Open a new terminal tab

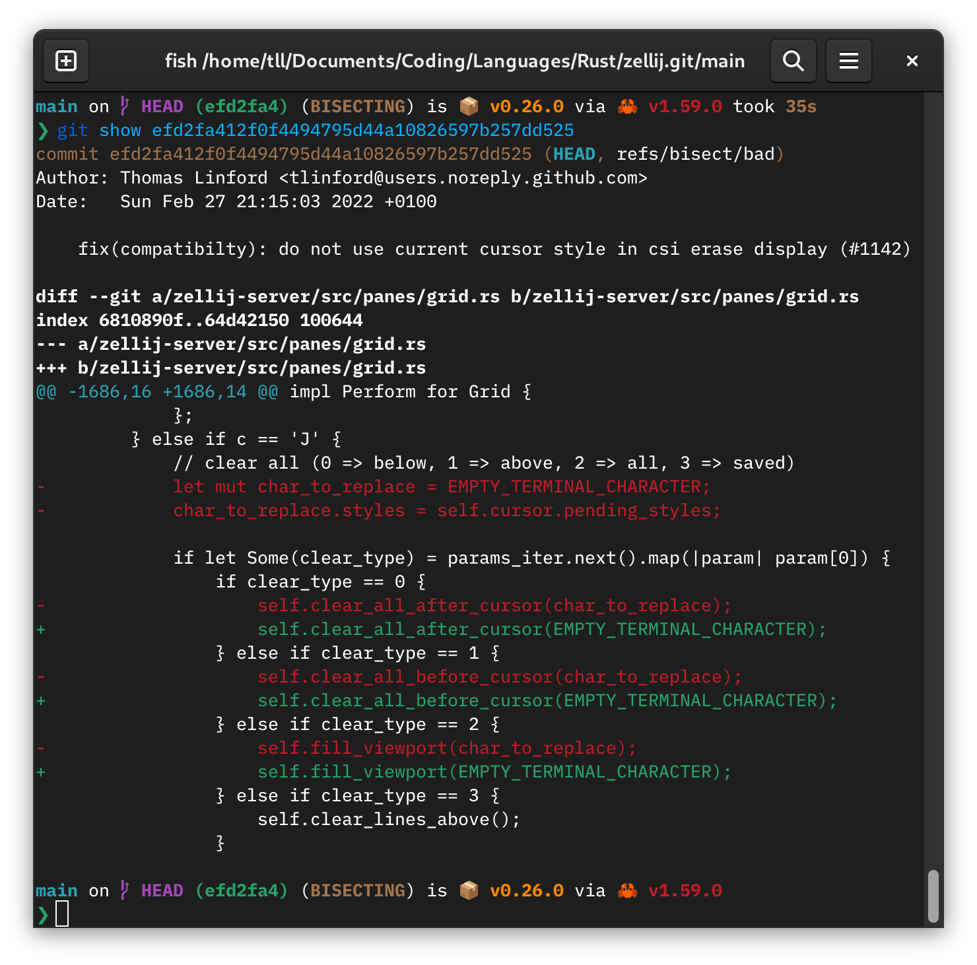[x=65, y=61]
